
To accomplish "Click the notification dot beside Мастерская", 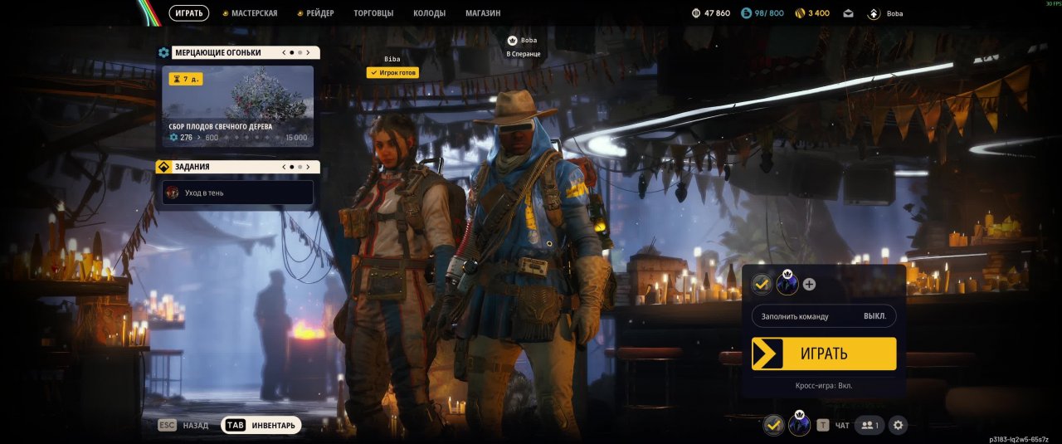I will [226, 13].
